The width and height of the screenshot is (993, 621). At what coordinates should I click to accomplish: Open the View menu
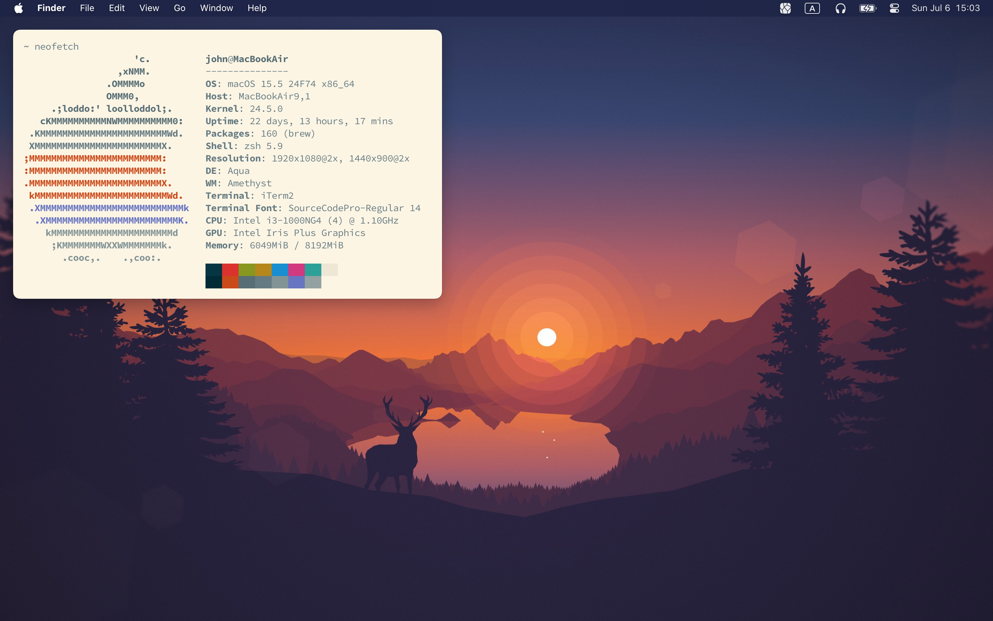pyautogui.click(x=149, y=8)
